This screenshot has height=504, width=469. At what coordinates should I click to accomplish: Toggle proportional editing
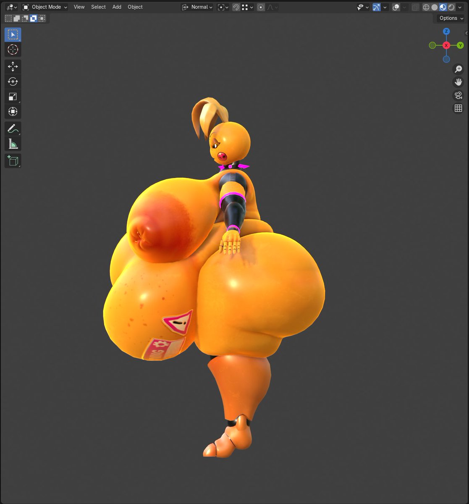[261, 7]
